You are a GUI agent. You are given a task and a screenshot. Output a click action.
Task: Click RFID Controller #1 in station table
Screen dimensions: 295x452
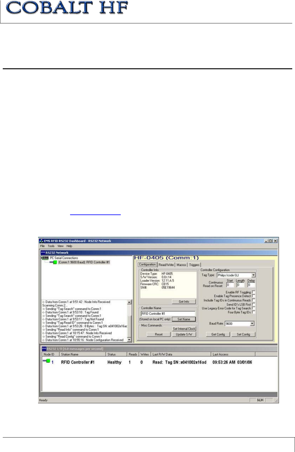click(78, 362)
